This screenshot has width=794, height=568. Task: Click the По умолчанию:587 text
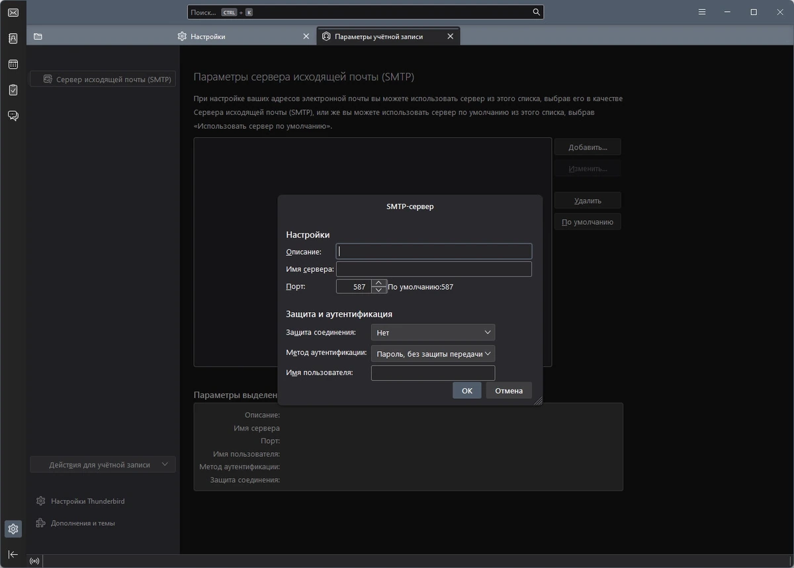420,287
